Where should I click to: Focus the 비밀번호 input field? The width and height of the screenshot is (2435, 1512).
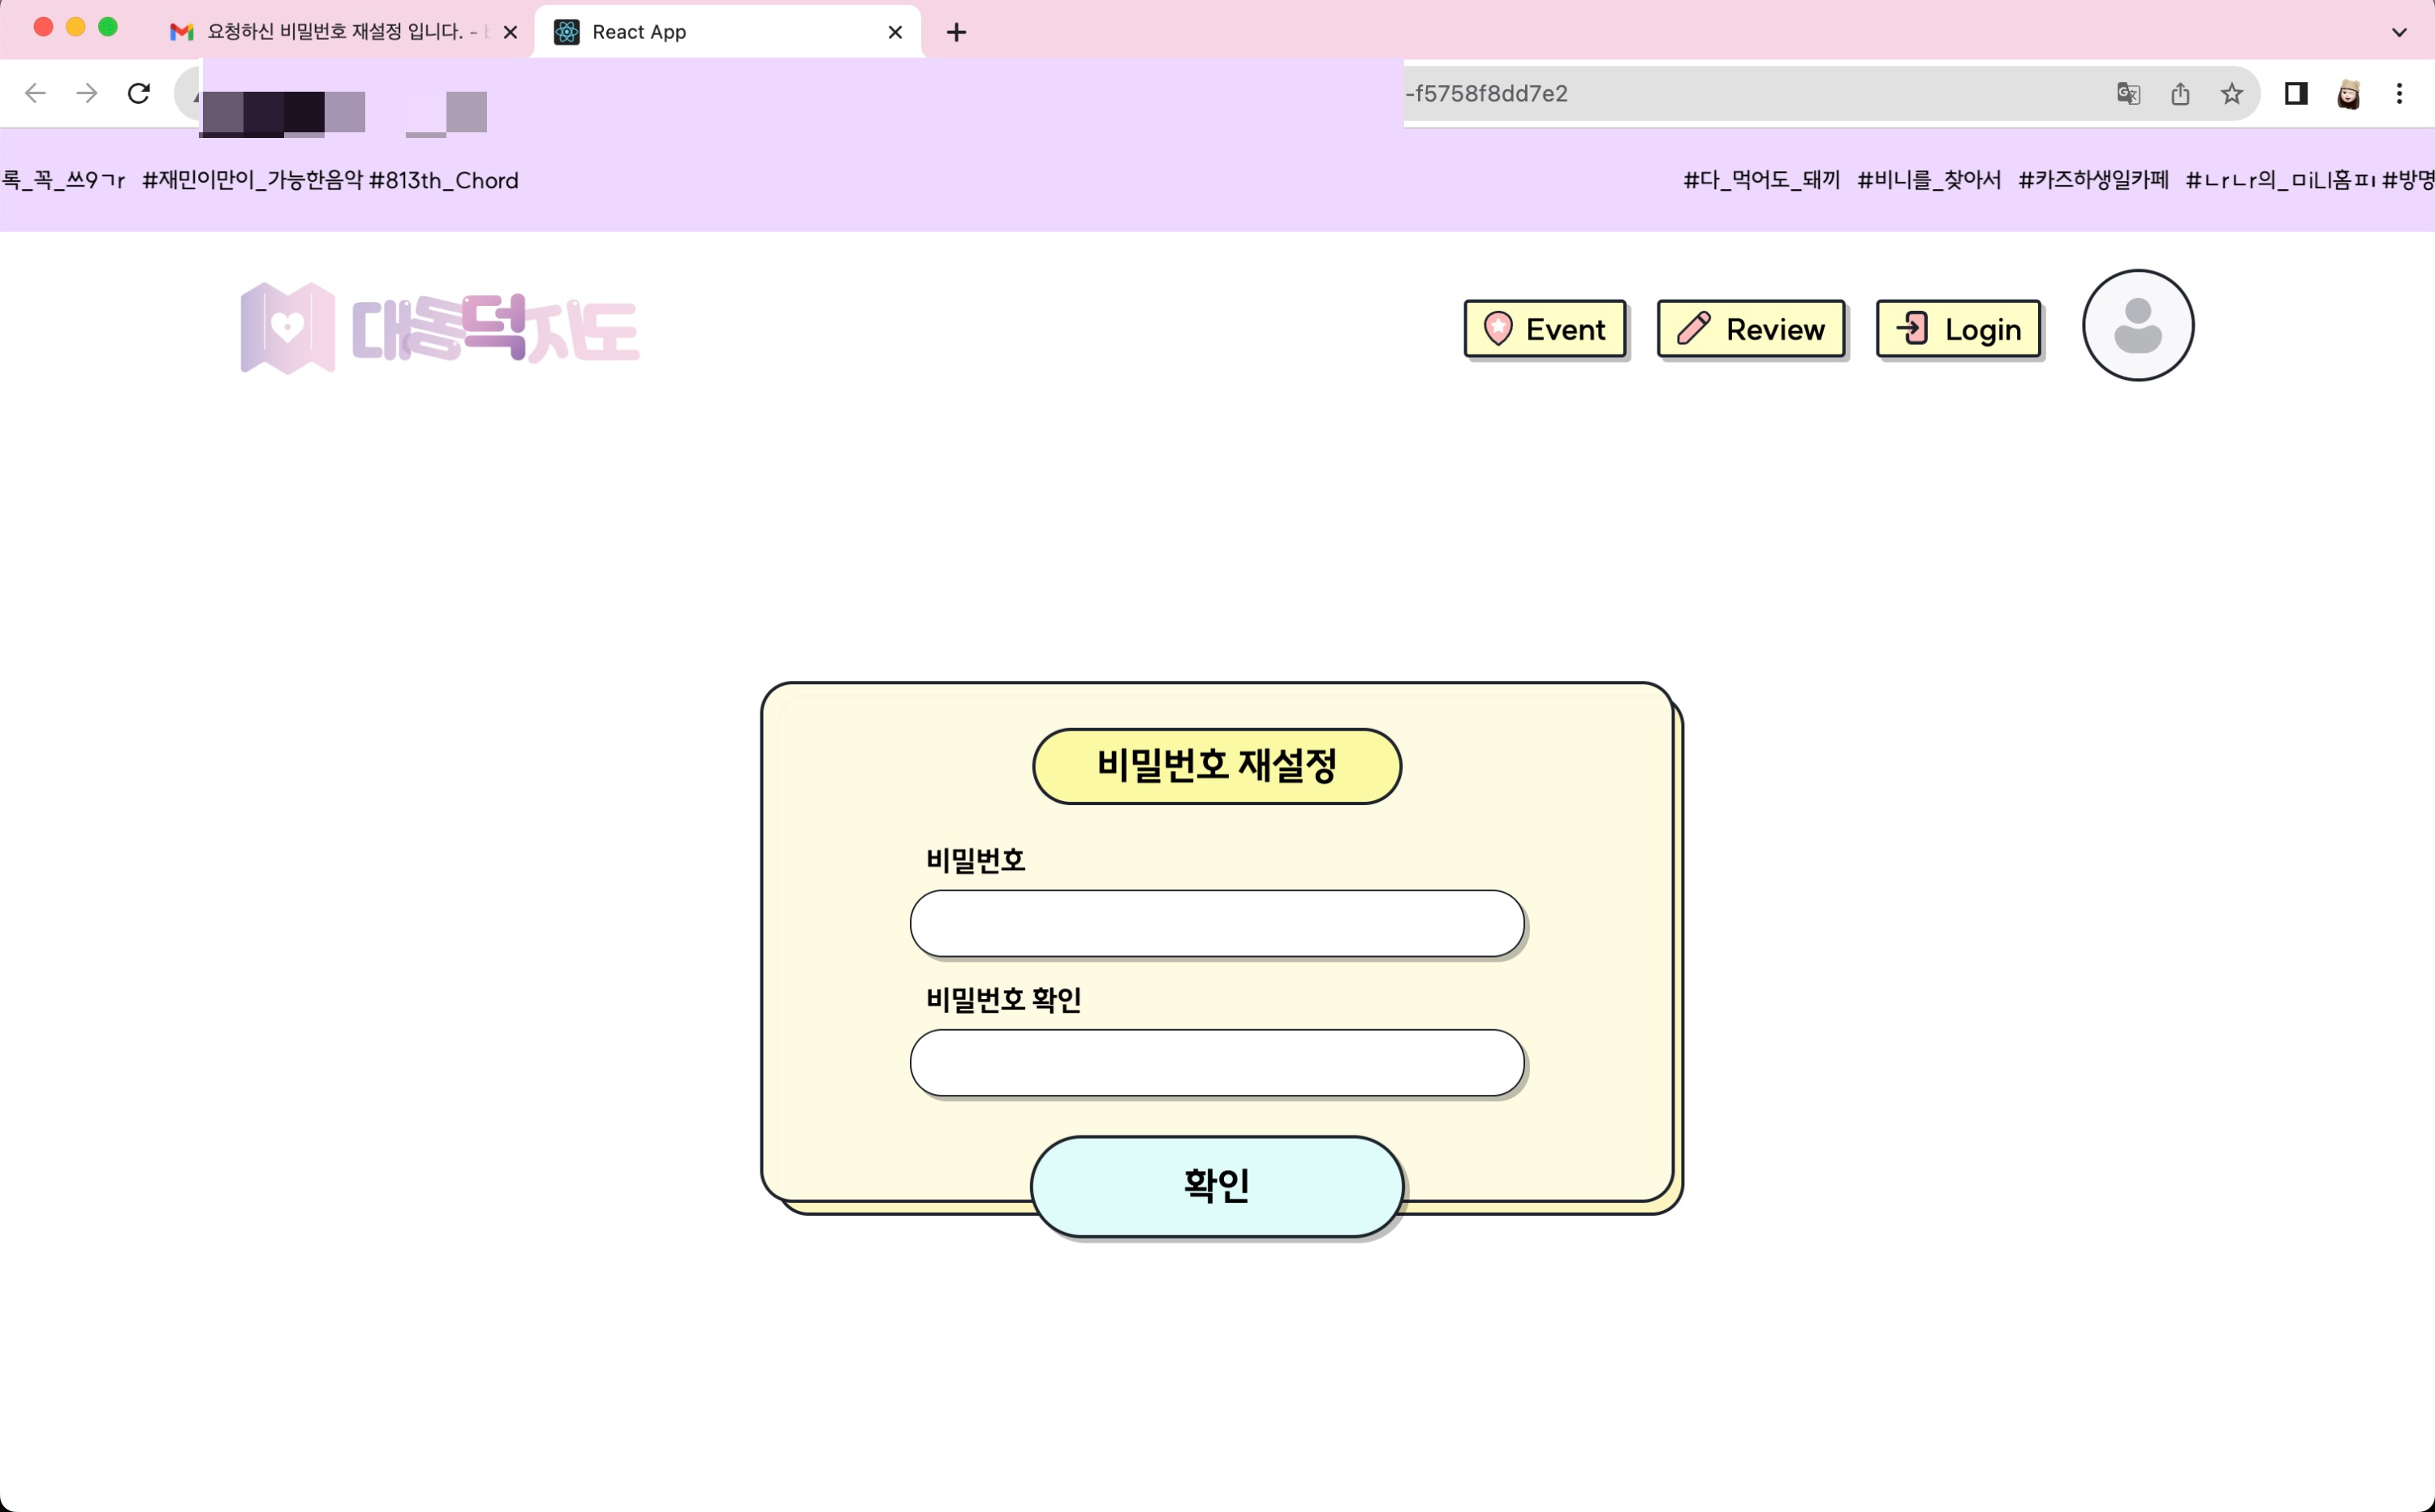pos(1216,923)
